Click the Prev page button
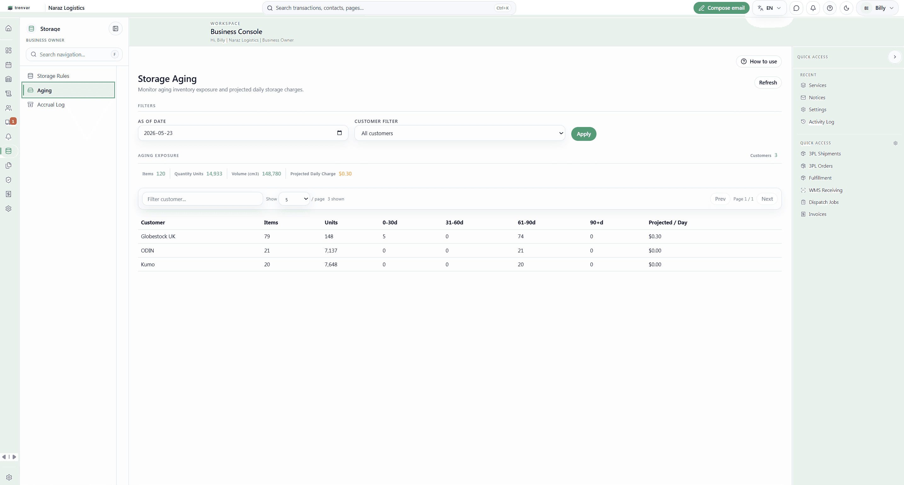The width and height of the screenshot is (904, 485). [x=720, y=199]
